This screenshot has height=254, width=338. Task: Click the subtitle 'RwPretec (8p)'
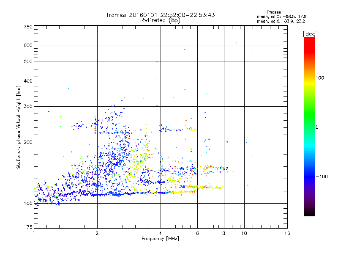(x=160, y=20)
